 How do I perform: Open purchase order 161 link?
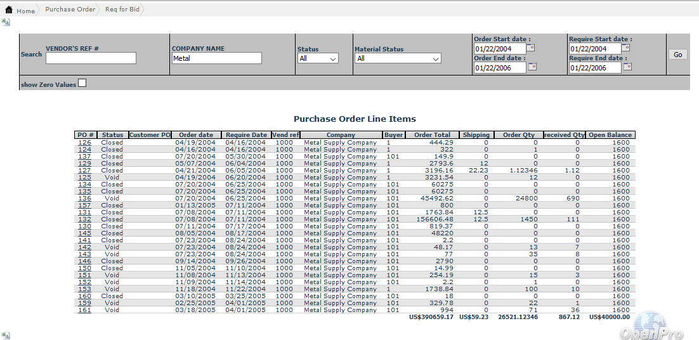(x=84, y=310)
